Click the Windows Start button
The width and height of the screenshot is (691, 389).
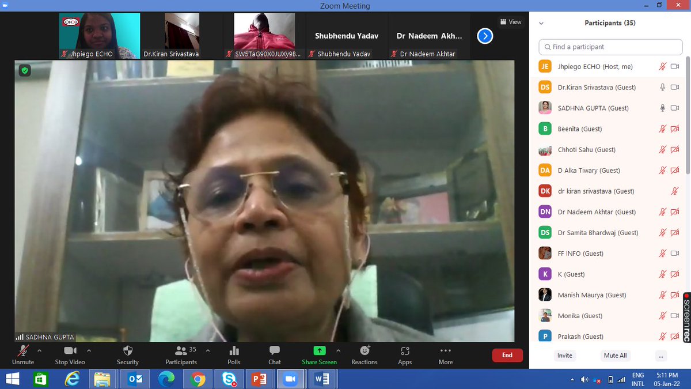12,379
